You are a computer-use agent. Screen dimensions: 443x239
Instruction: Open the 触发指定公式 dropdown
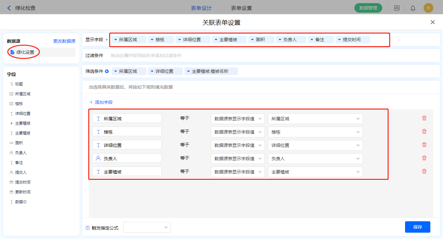[x=147, y=227]
